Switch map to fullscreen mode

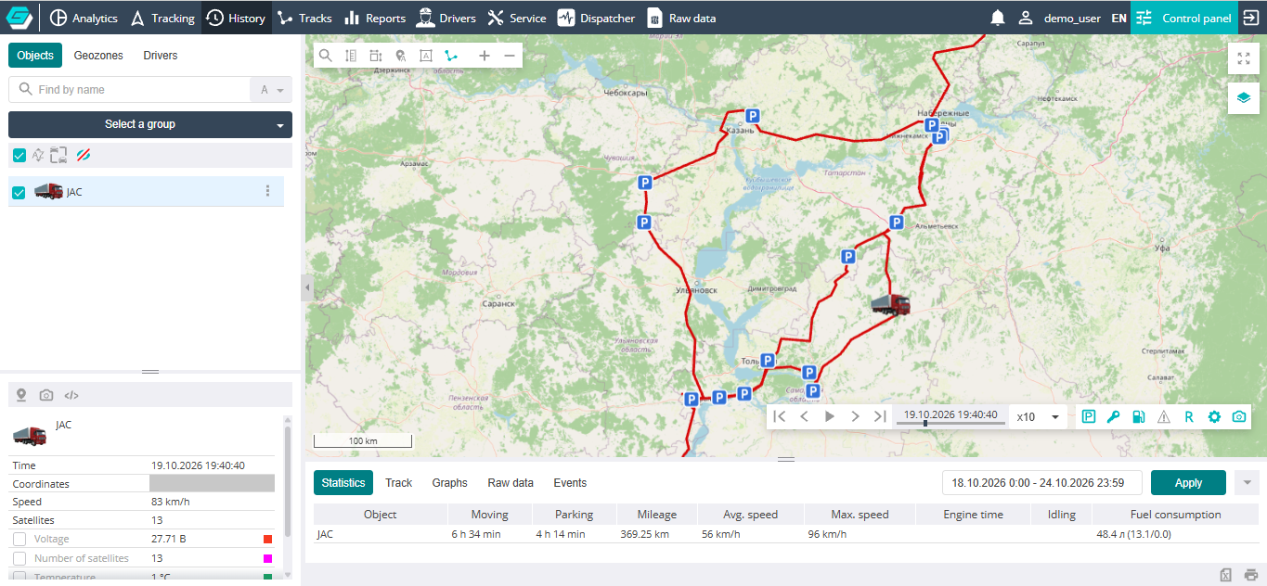click(x=1244, y=58)
